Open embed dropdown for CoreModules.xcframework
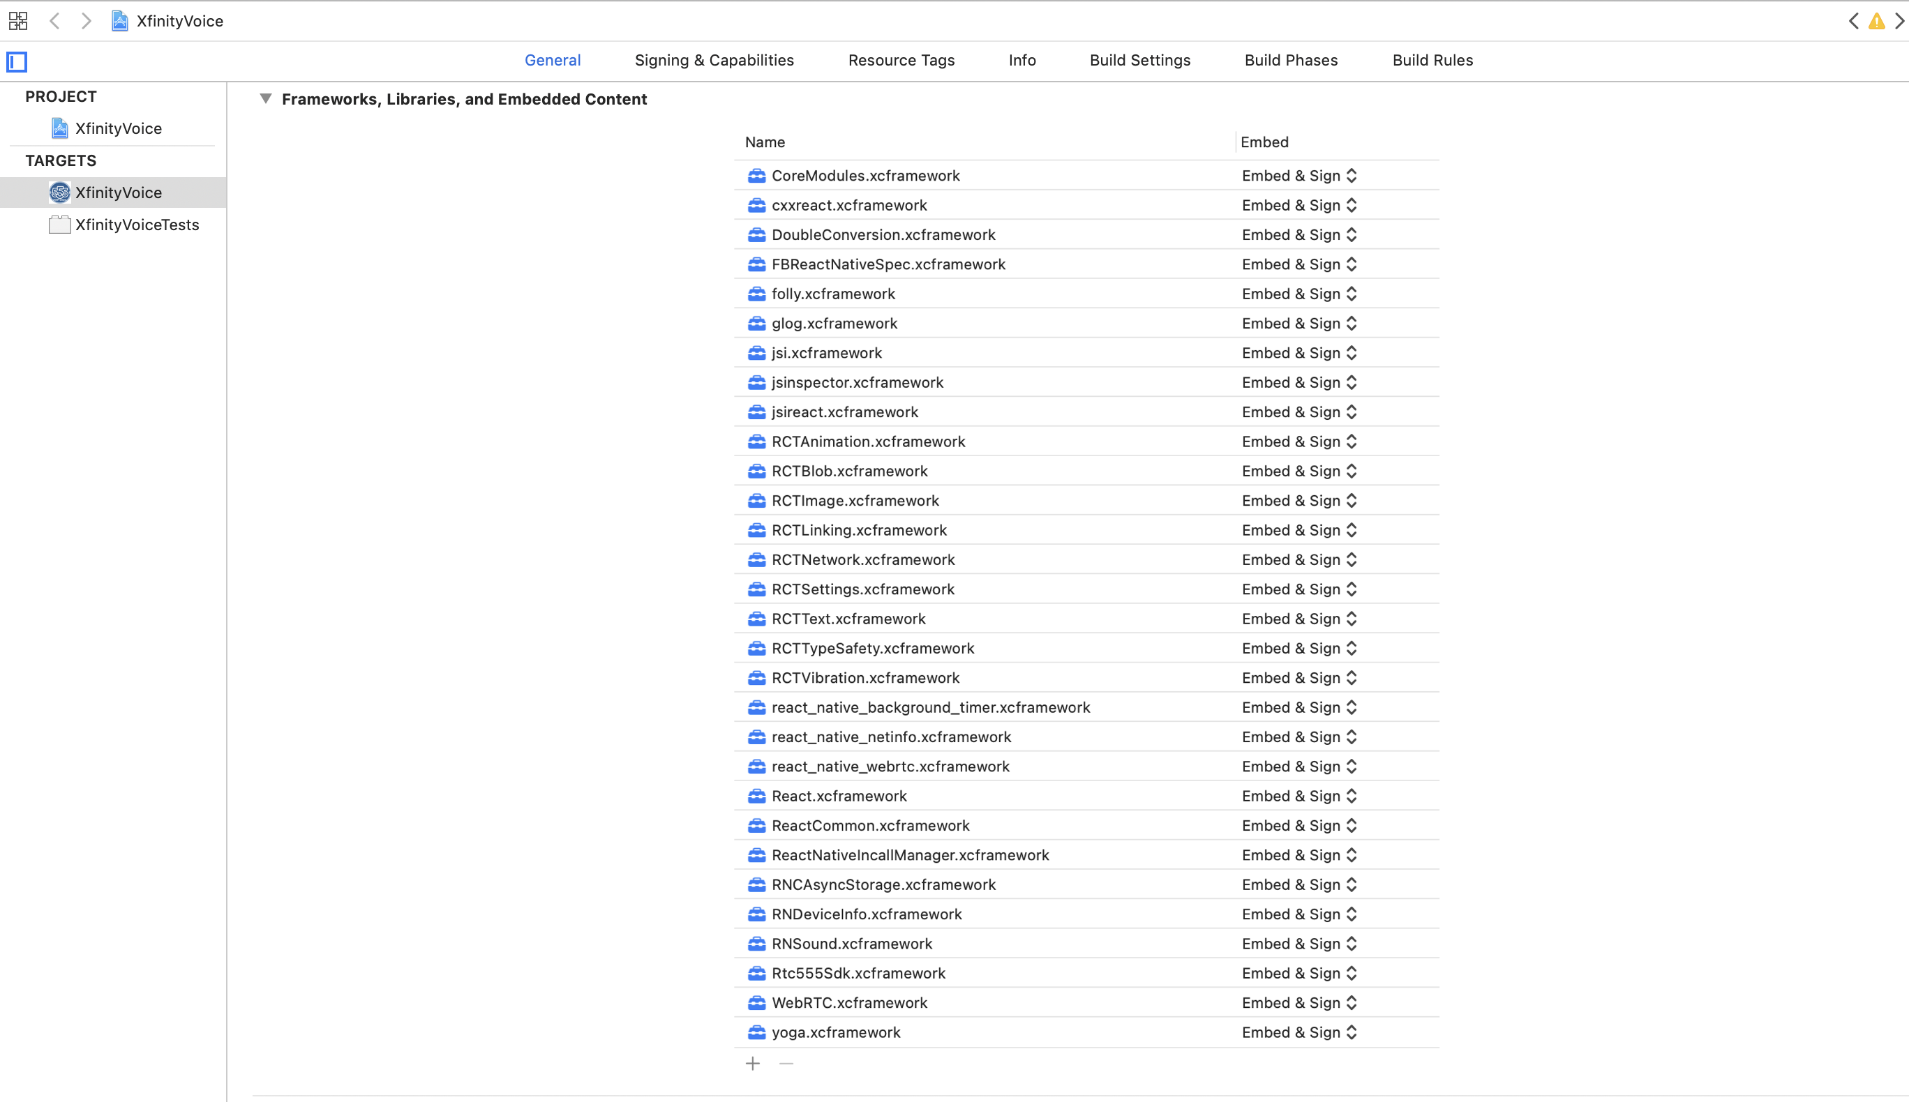 tap(1299, 176)
